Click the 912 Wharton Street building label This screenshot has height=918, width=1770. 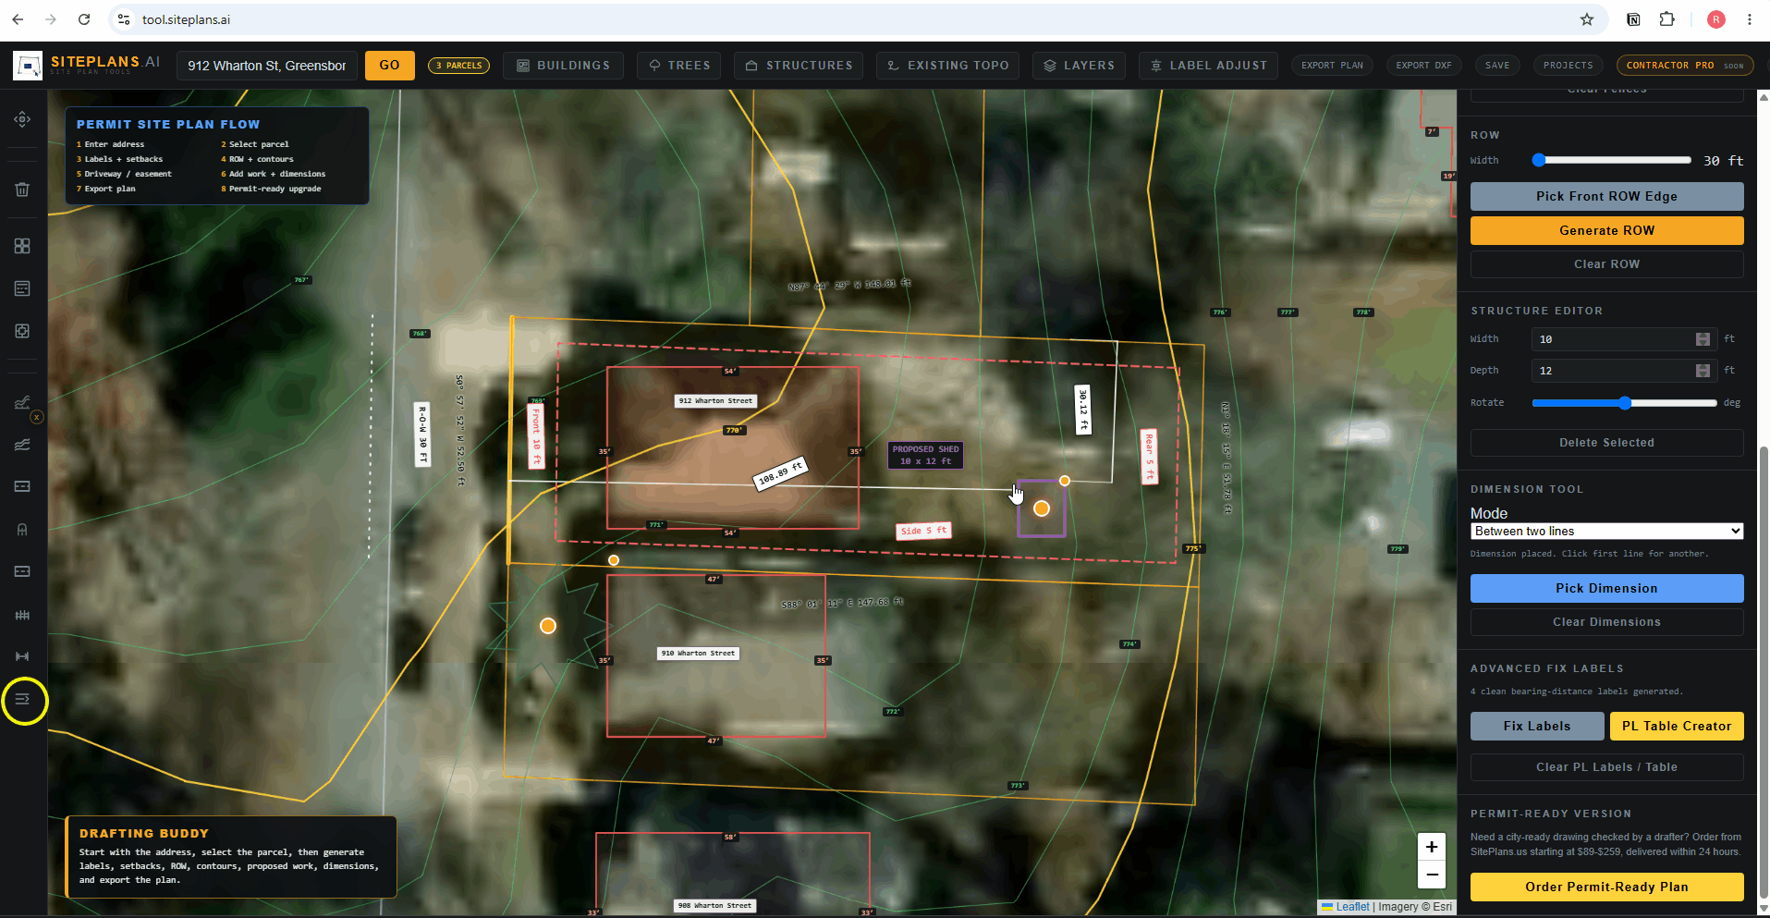(715, 401)
